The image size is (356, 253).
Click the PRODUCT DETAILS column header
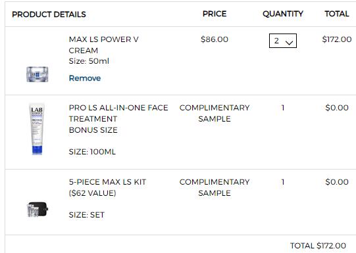(x=49, y=14)
